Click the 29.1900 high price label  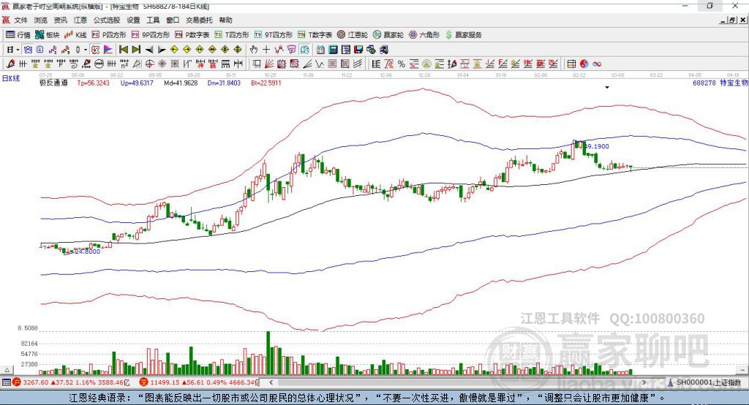click(597, 147)
